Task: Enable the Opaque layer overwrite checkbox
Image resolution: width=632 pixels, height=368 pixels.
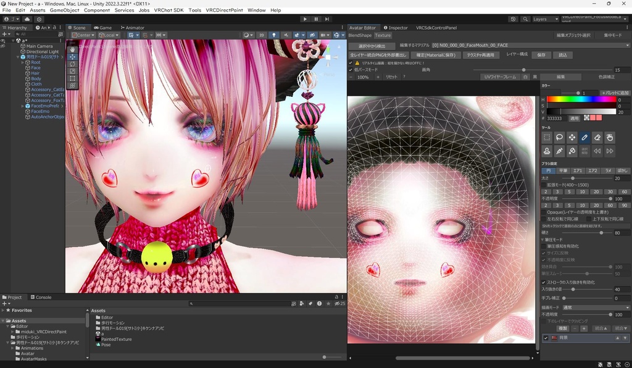Action: [544, 212]
